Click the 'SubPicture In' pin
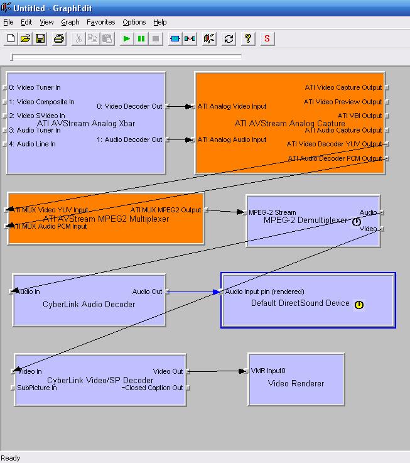Image resolution: width=410 pixels, height=463 pixels. click(x=37, y=388)
